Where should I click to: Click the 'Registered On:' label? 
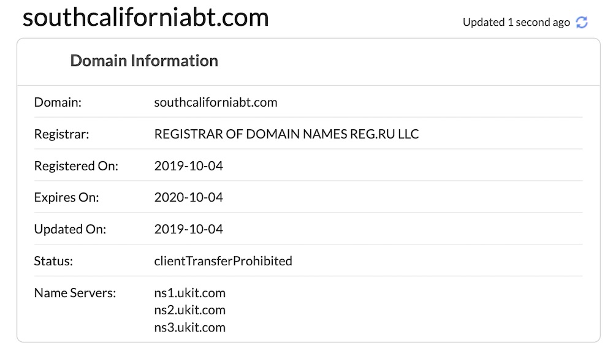coord(76,166)
